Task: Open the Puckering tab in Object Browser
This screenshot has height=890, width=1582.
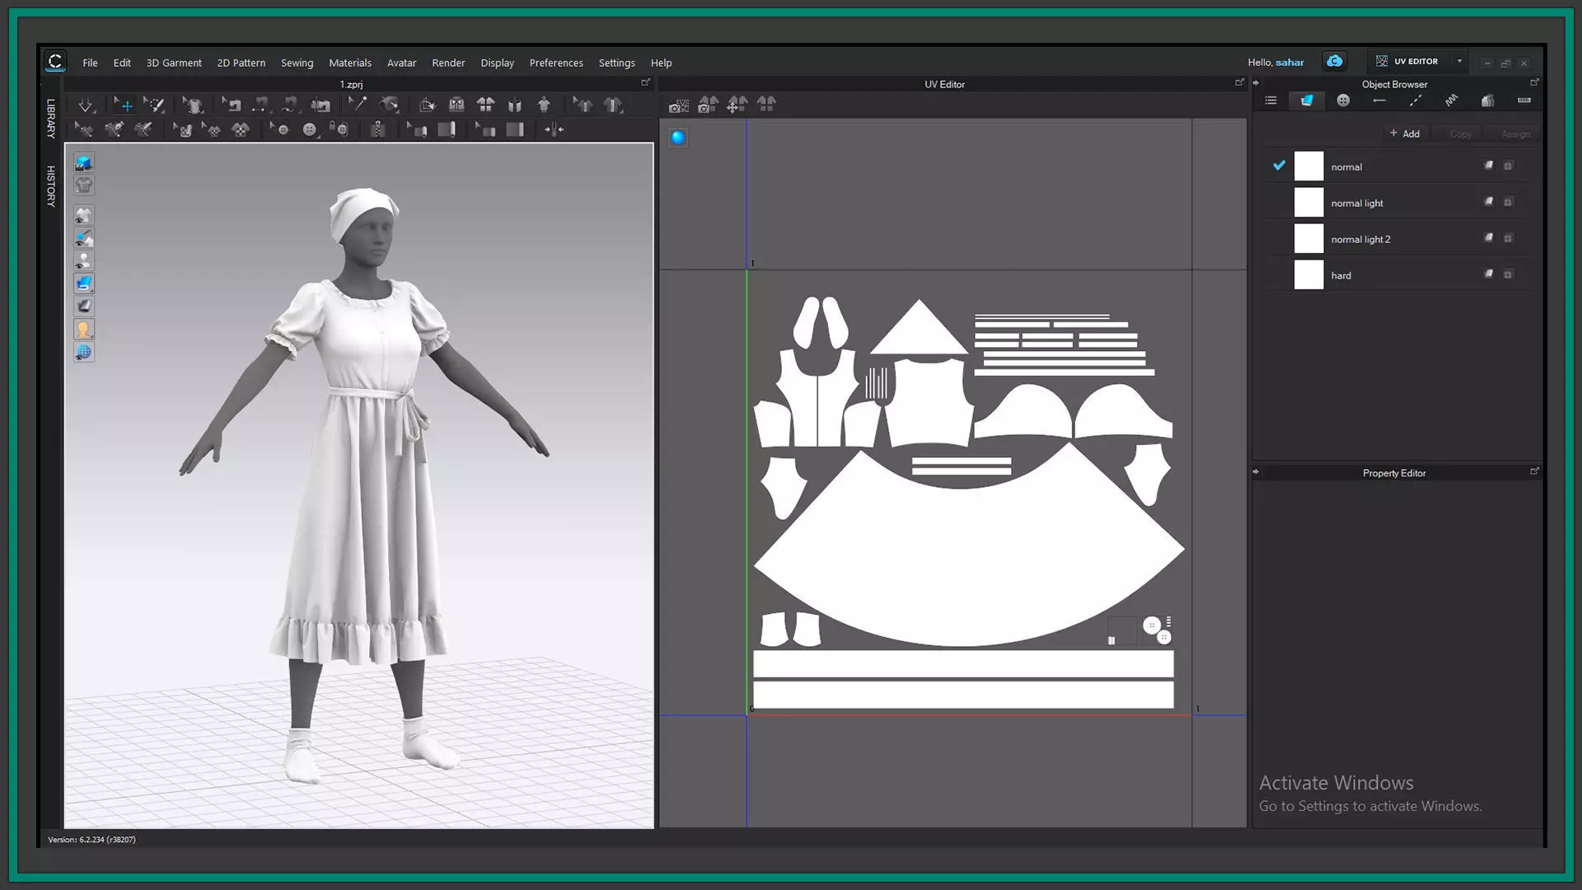Action: pos(1452,101)
